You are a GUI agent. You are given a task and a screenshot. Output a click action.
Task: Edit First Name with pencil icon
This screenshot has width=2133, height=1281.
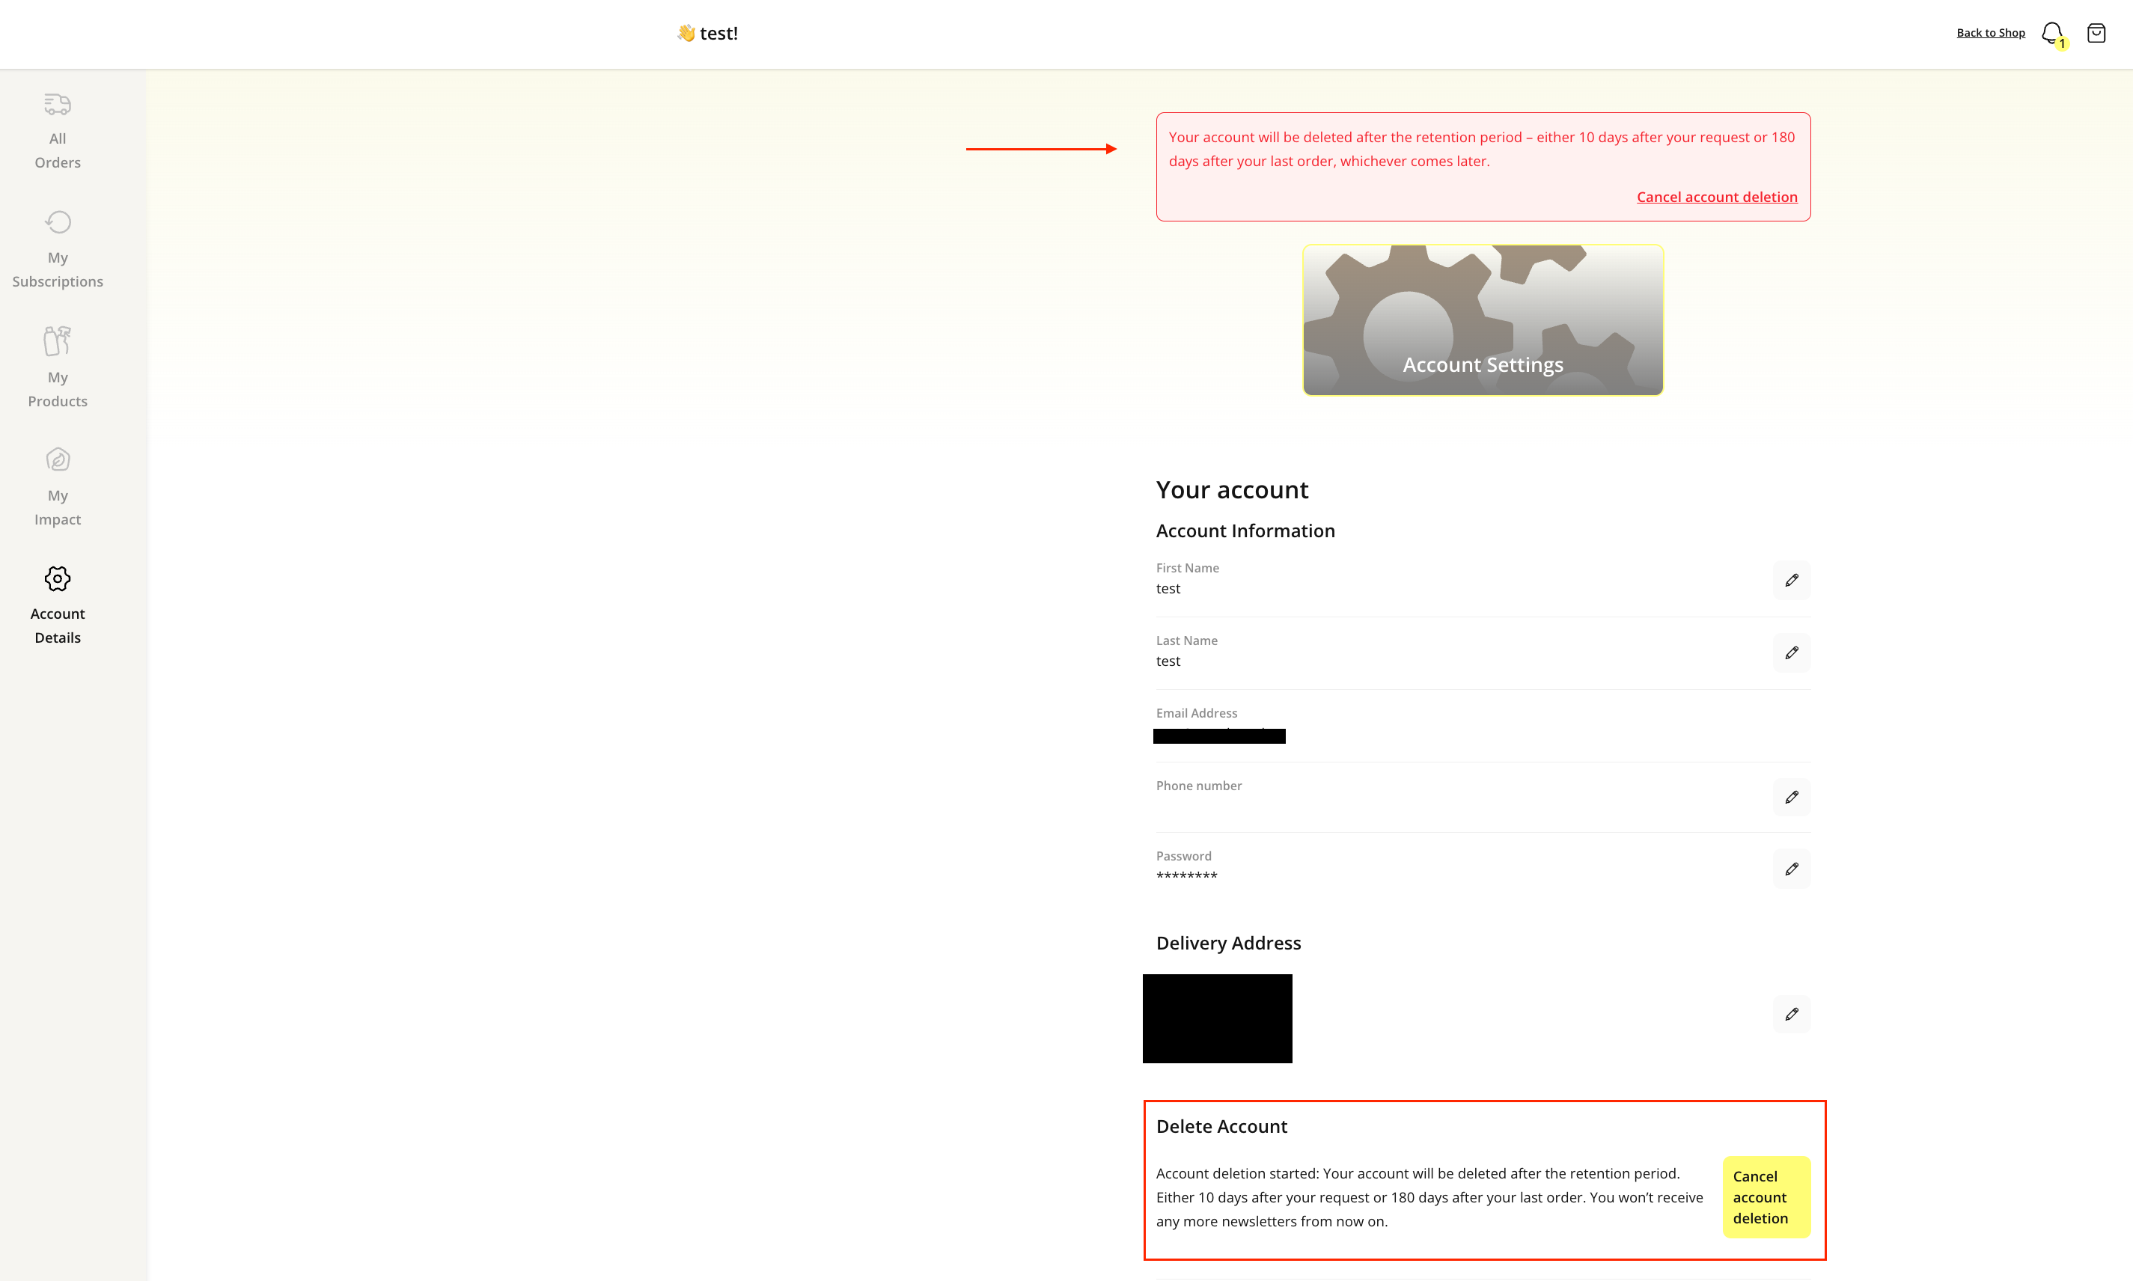coord(1791,580)
